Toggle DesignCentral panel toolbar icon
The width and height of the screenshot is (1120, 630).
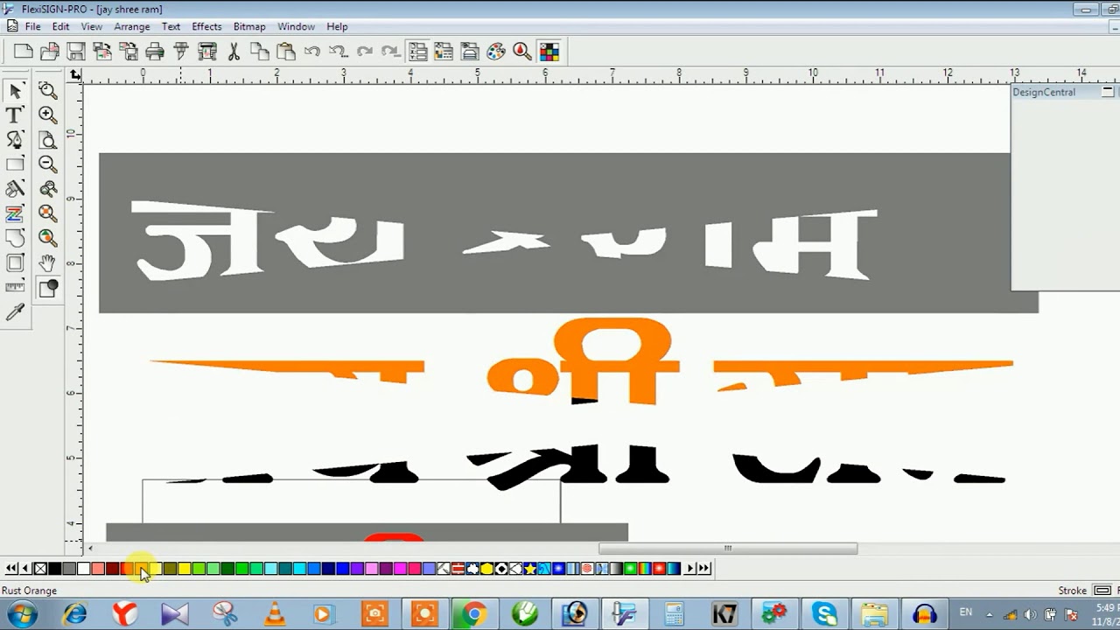[417, 52]
